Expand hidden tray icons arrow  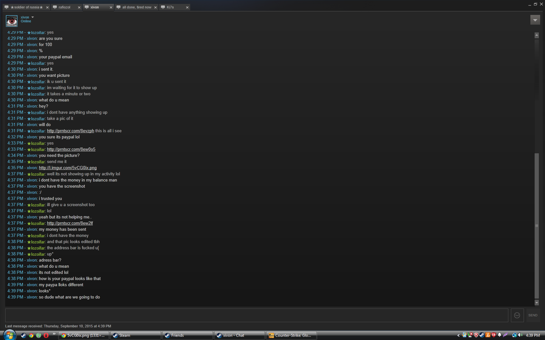458,335
